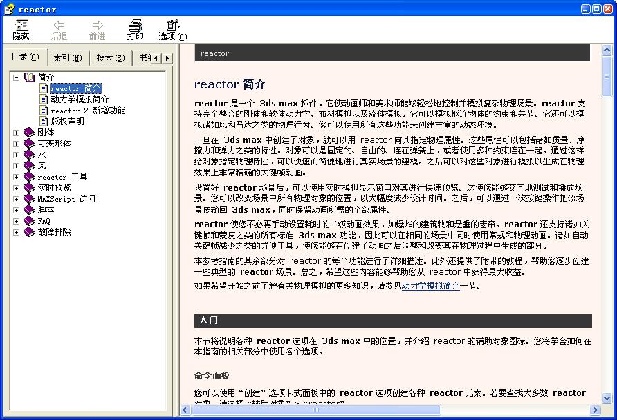Click the horizontal scrollbar thumb
The height and width of the screenshot is (420, 617).
click(x=316, y=410)
